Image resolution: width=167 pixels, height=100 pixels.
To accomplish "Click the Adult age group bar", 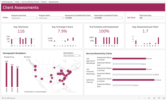I will pyautogui.click(x=12, y=76).
